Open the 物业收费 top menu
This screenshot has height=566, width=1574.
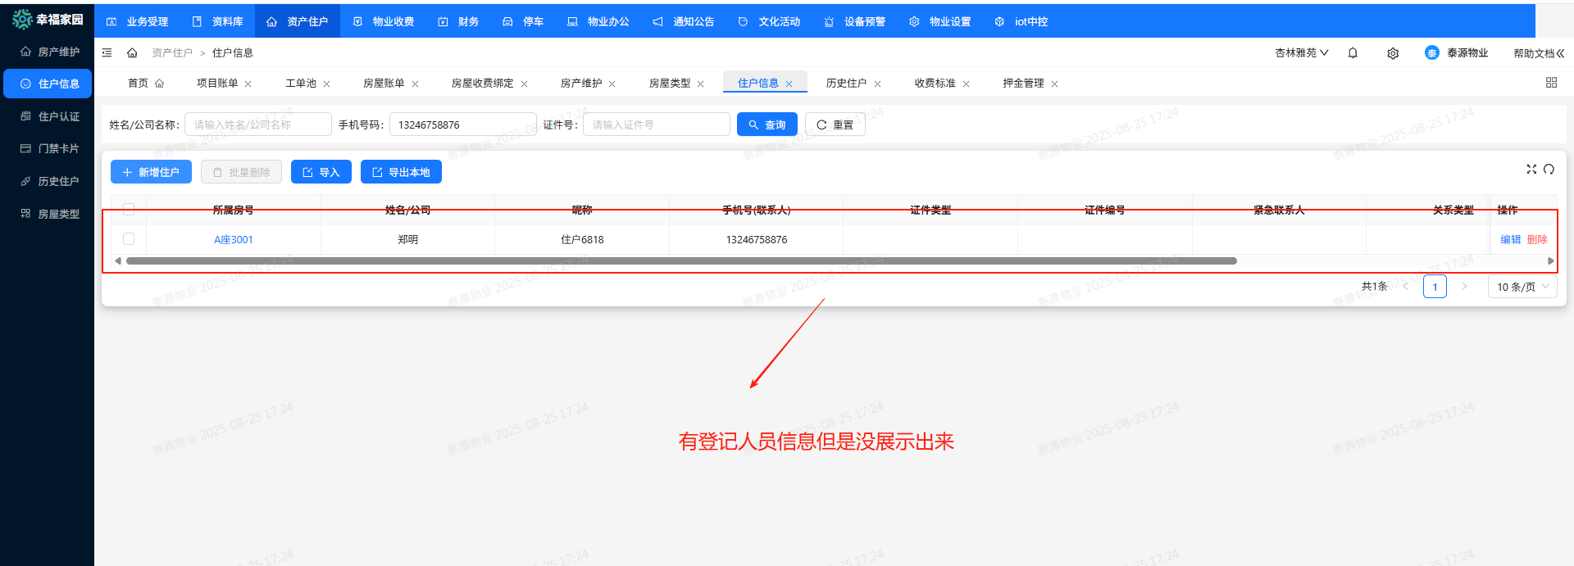click(384, 21)
